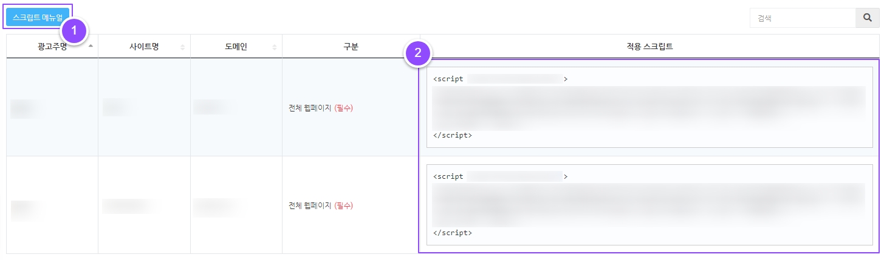This screenshot has height=260, width=884.
Task: Click inside the first row's script code box
Action: click(649, 107)
